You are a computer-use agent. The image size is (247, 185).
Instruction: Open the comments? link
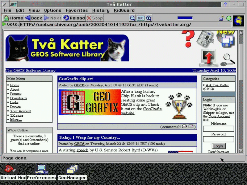[x=171, y=127]
